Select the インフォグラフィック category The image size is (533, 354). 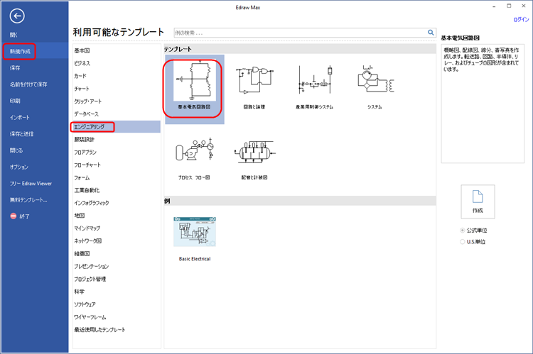point(92,203)
